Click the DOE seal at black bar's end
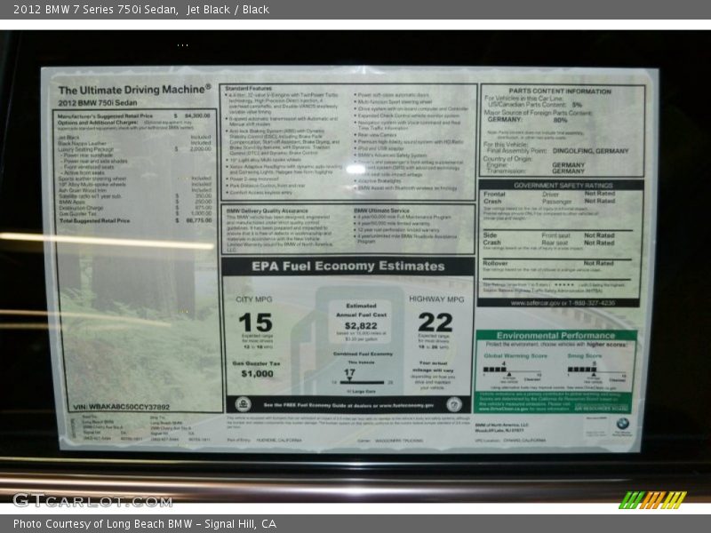 (454, 404)
